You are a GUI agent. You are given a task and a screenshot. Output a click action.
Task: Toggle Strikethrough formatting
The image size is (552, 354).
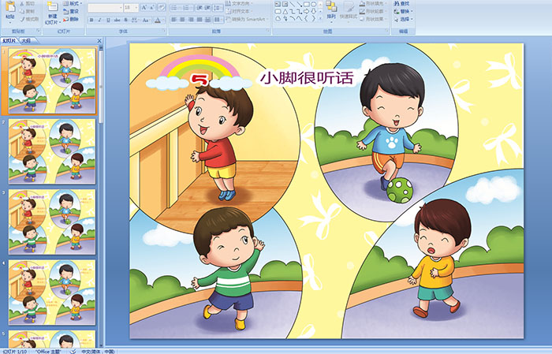[x=117, y=20]
